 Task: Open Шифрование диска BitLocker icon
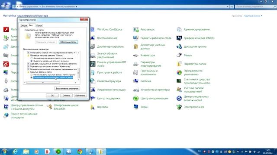click(49, 107)
